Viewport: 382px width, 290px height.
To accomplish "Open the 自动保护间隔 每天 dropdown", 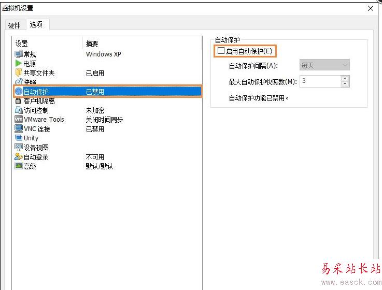I will point(324,65).
